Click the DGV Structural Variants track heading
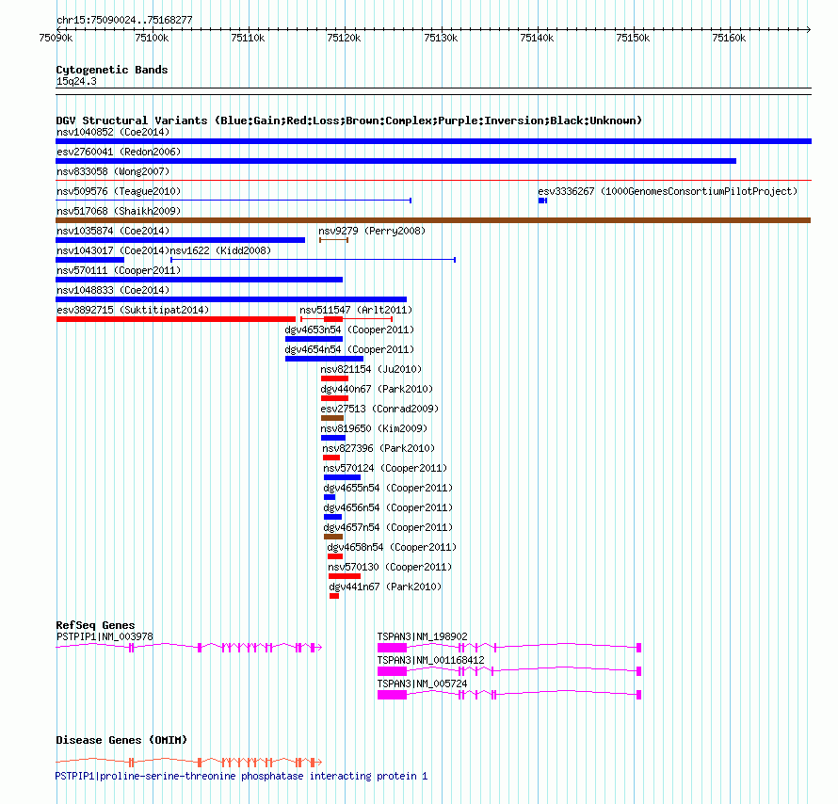This screenshot has width=838, height=804. [349, 121]
